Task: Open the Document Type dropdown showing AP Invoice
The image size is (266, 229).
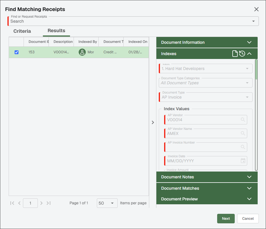Action: tap(206, 97)
